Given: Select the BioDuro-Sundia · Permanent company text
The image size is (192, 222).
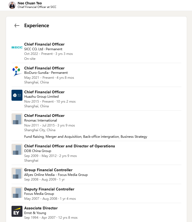Looking at the screenshot, I should pos(46,73).
